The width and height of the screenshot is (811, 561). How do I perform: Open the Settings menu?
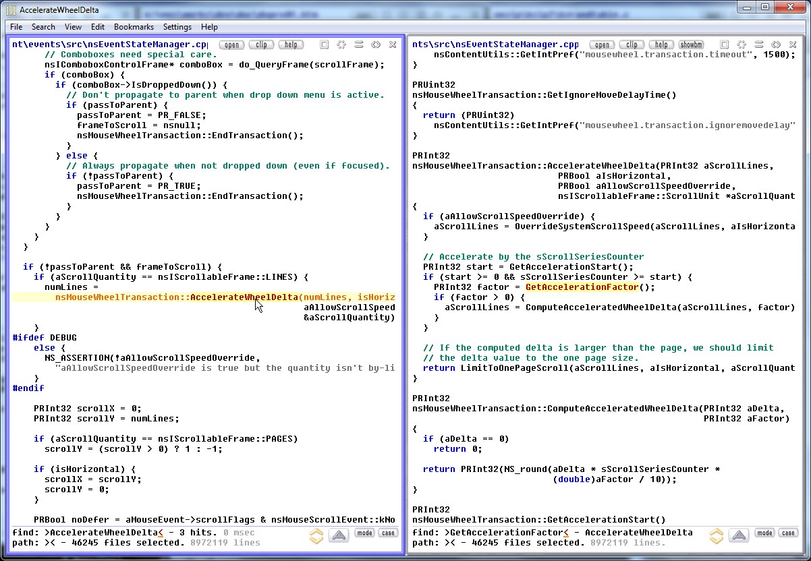tap(177, 27)
